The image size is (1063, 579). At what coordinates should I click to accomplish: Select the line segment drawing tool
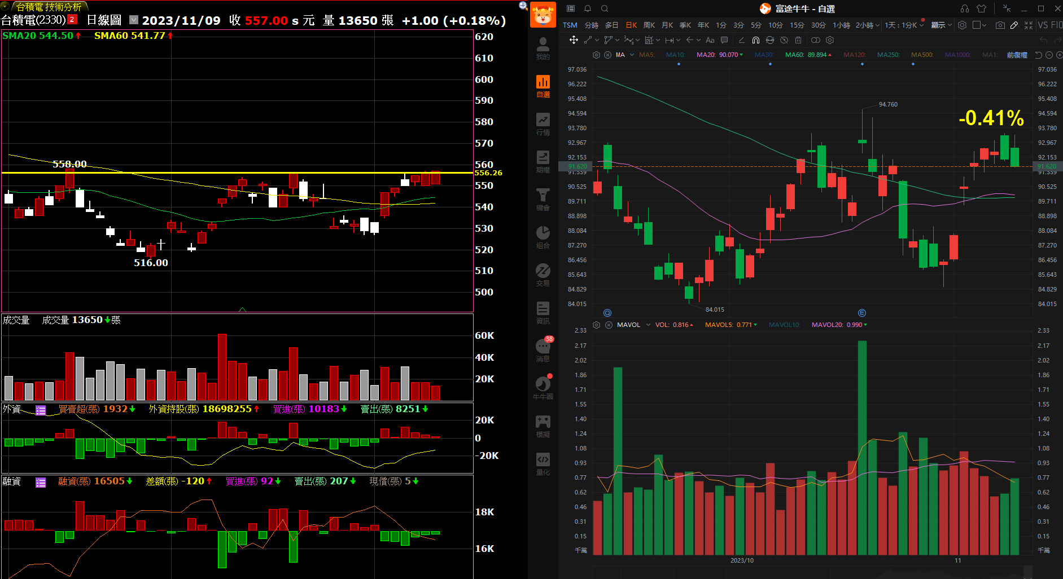pos(588,40)
